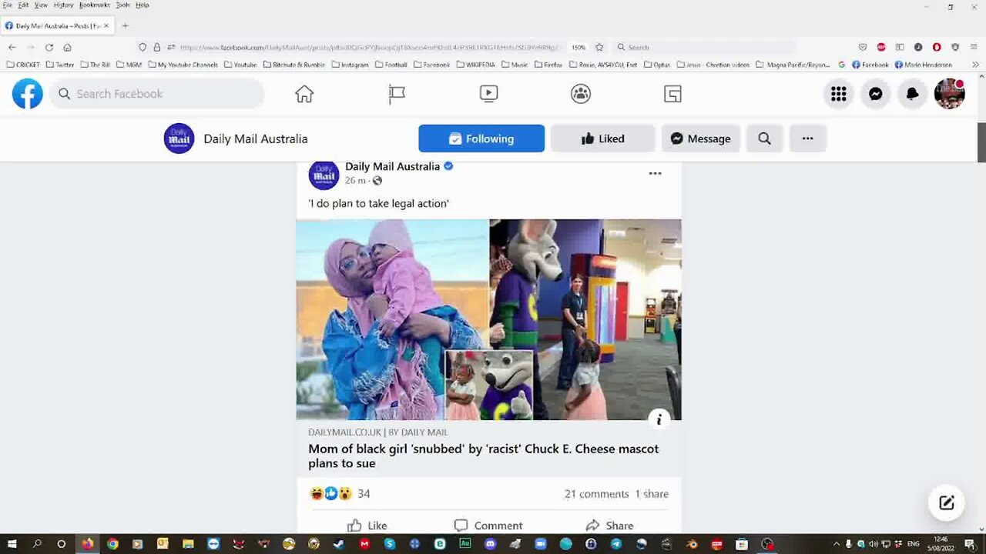
Task: Open the post reactions count 34
Action: [x=364, y=494]
